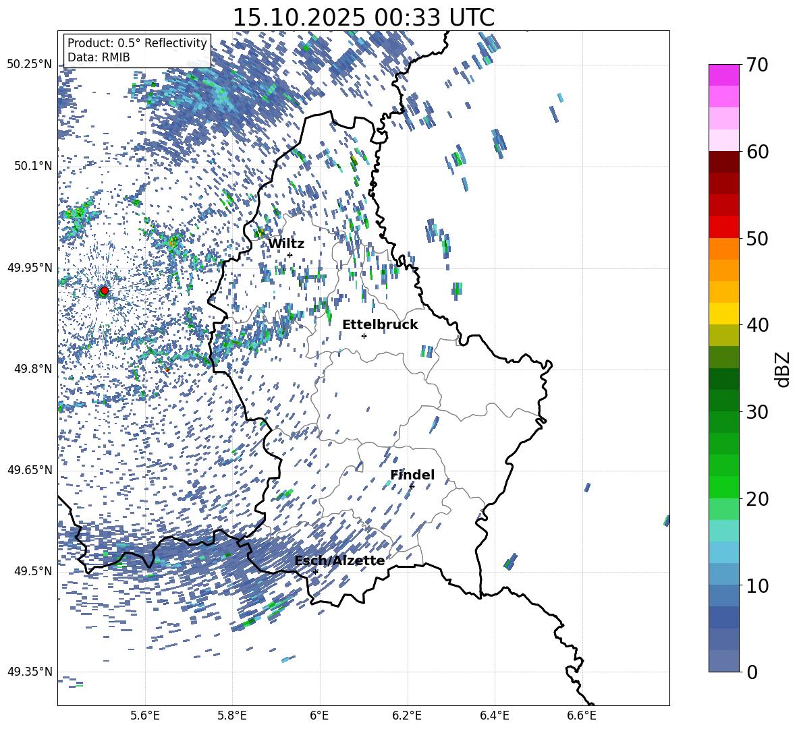Click the 60 tick on the colorbar
The height and width of the screenshot is (729, 799).
coord(757,152)
